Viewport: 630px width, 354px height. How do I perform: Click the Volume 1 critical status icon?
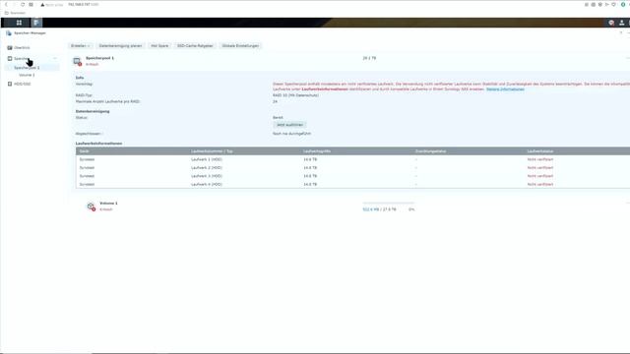[92, 206]
